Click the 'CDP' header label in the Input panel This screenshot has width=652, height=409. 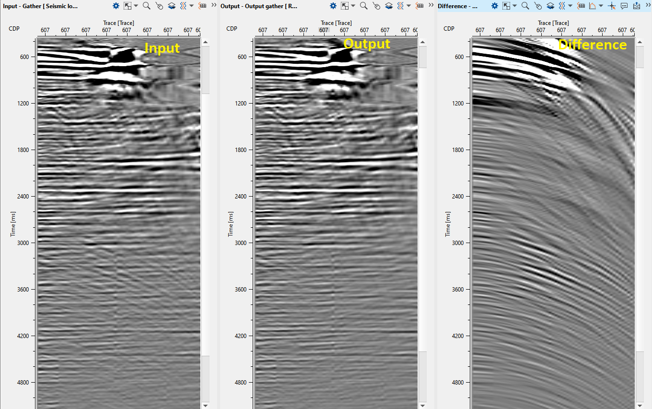tap(14, 29)
